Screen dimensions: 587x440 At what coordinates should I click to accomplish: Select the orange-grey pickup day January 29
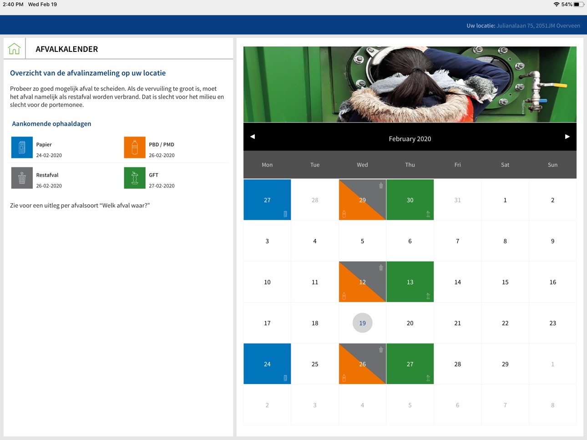(362, 200)
